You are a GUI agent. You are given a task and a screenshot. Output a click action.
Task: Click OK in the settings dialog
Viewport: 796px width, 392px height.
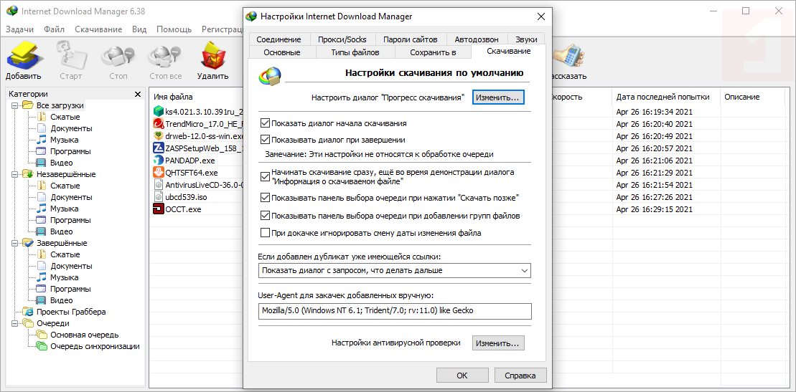(462, 376)
